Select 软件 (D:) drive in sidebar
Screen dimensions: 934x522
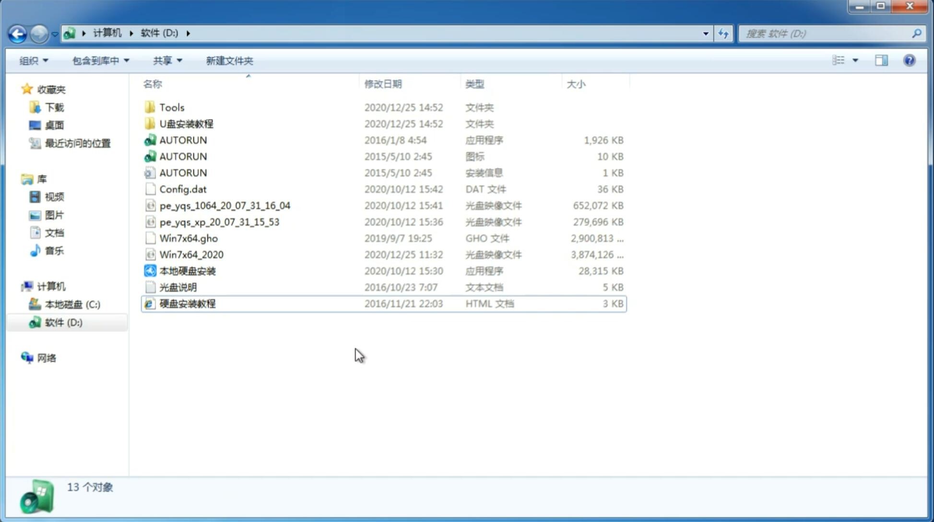pos(63,322)
